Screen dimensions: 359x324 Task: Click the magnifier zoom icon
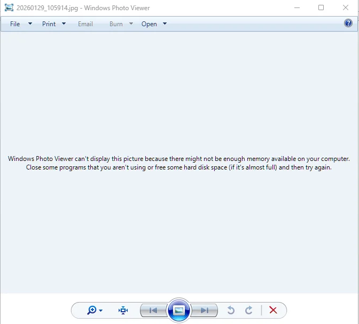pos(92,310)
